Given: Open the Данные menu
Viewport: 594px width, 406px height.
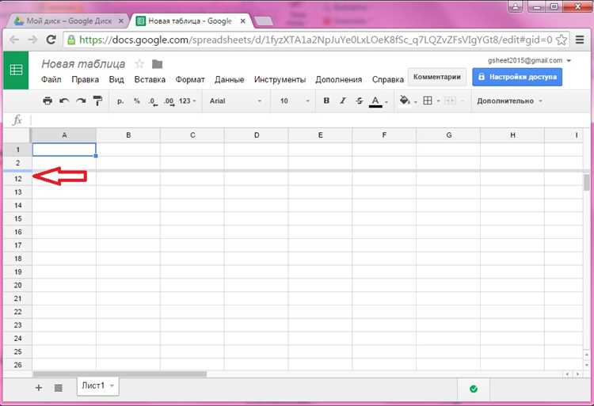Looking at the screenshot, I should 229,79.
